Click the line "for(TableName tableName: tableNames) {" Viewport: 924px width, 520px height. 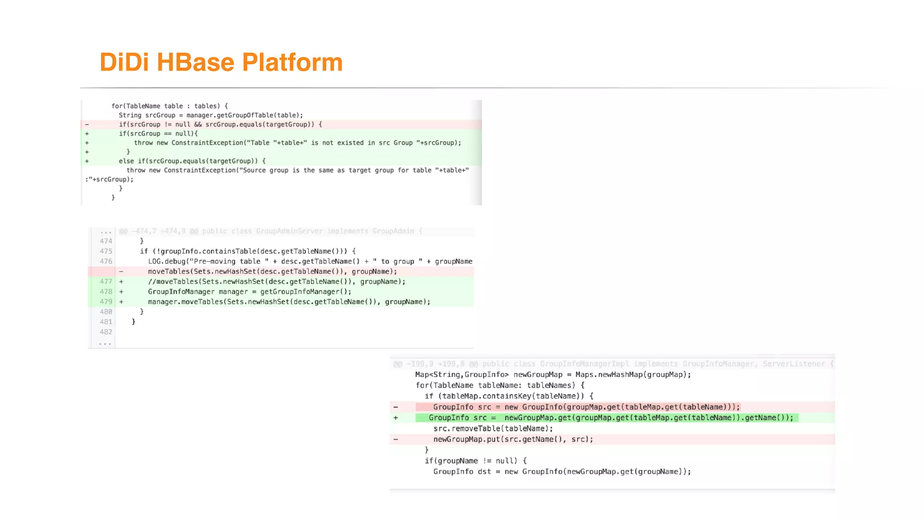tap(500, 385)
